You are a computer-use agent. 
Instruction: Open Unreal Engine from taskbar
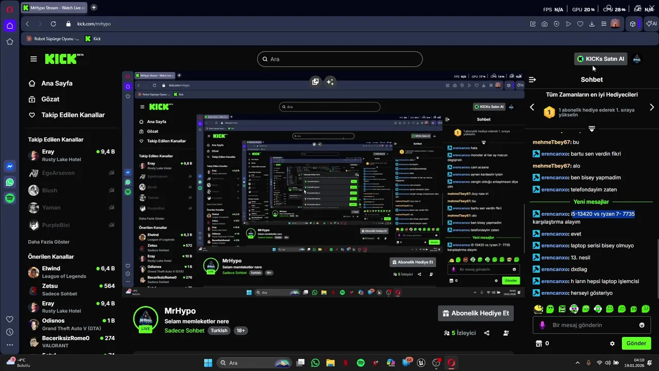click(x=422, y=363)
